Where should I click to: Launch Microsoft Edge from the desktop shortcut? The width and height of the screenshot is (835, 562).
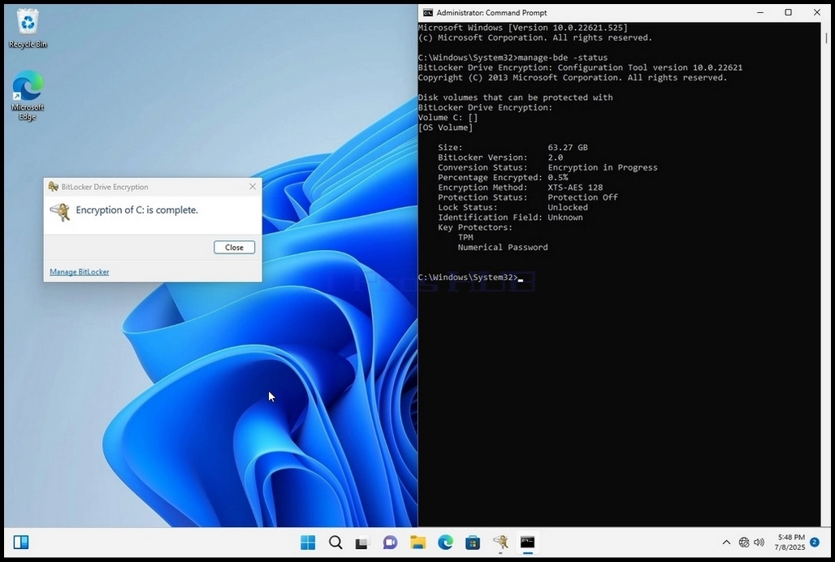[x=28, y=96]
